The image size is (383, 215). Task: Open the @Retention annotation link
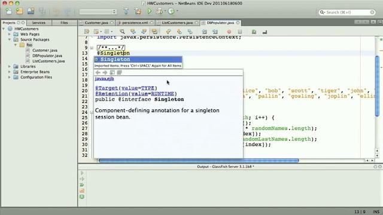pyautogui.click(x=111, y=94)
